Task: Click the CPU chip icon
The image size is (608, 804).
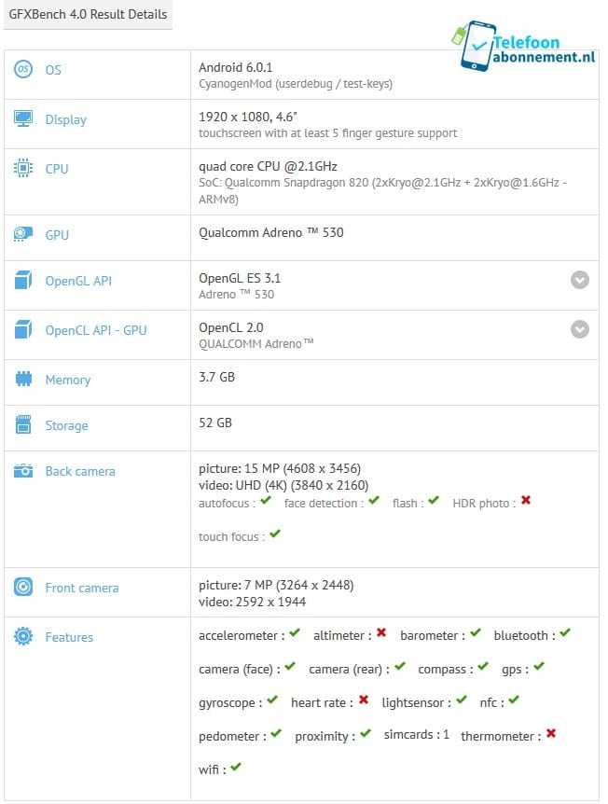Action: [23, 169]
